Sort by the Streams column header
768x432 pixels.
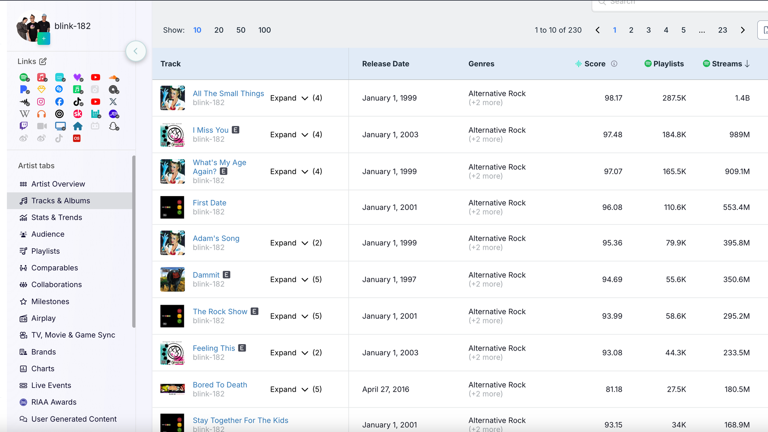pyautogui.click(x=727, y=64)
